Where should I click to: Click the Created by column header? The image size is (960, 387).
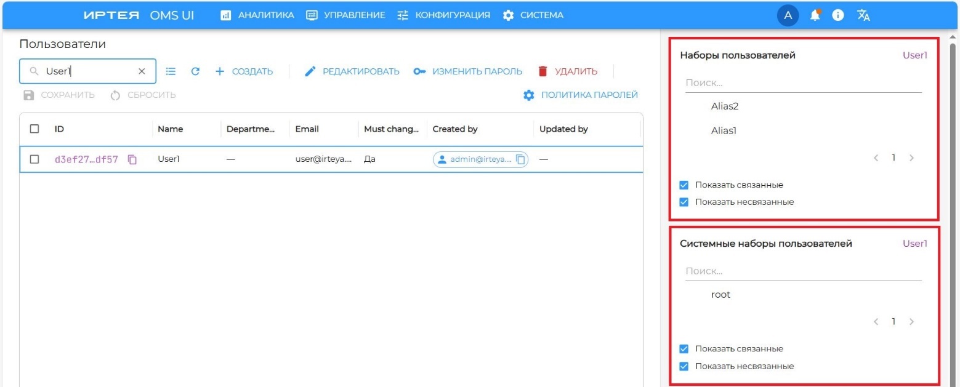(x=455, y=129)
